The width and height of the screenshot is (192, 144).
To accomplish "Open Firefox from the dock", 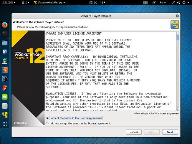I will [x=5, y=25].
